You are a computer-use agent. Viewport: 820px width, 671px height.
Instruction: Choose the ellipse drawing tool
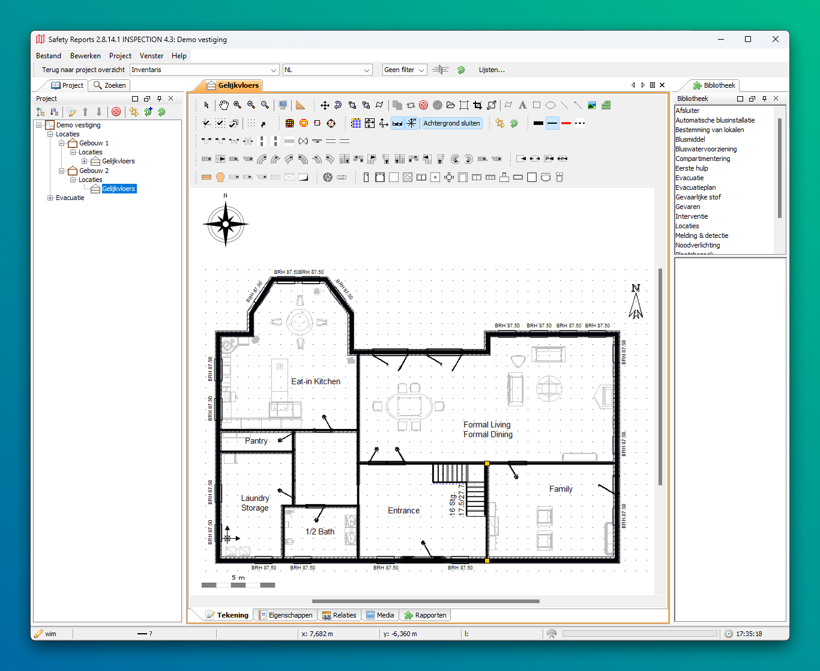click(x=550, y=105)
